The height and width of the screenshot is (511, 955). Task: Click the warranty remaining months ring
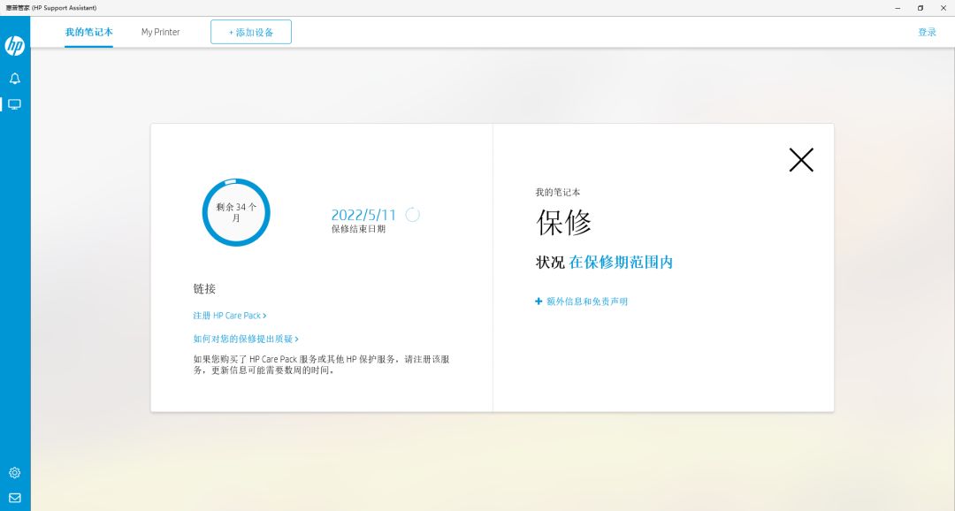click(x=236, y=212)
